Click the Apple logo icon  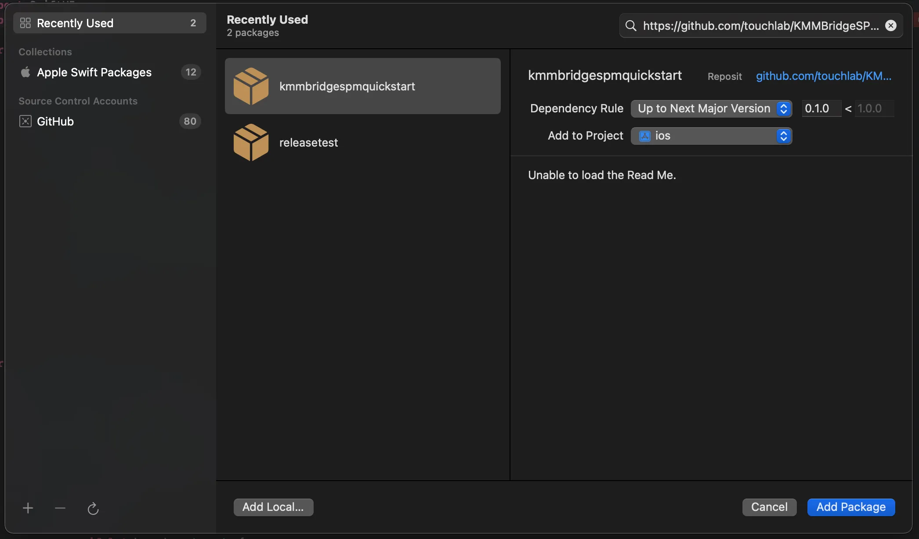(x=25, y=72)
